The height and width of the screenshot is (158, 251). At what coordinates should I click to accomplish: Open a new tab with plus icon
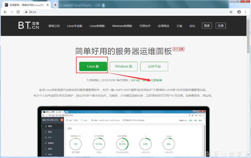55,5
